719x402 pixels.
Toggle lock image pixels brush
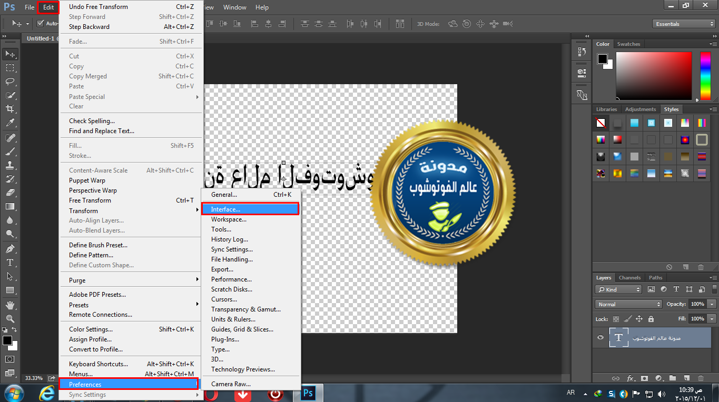click(627, 319)
